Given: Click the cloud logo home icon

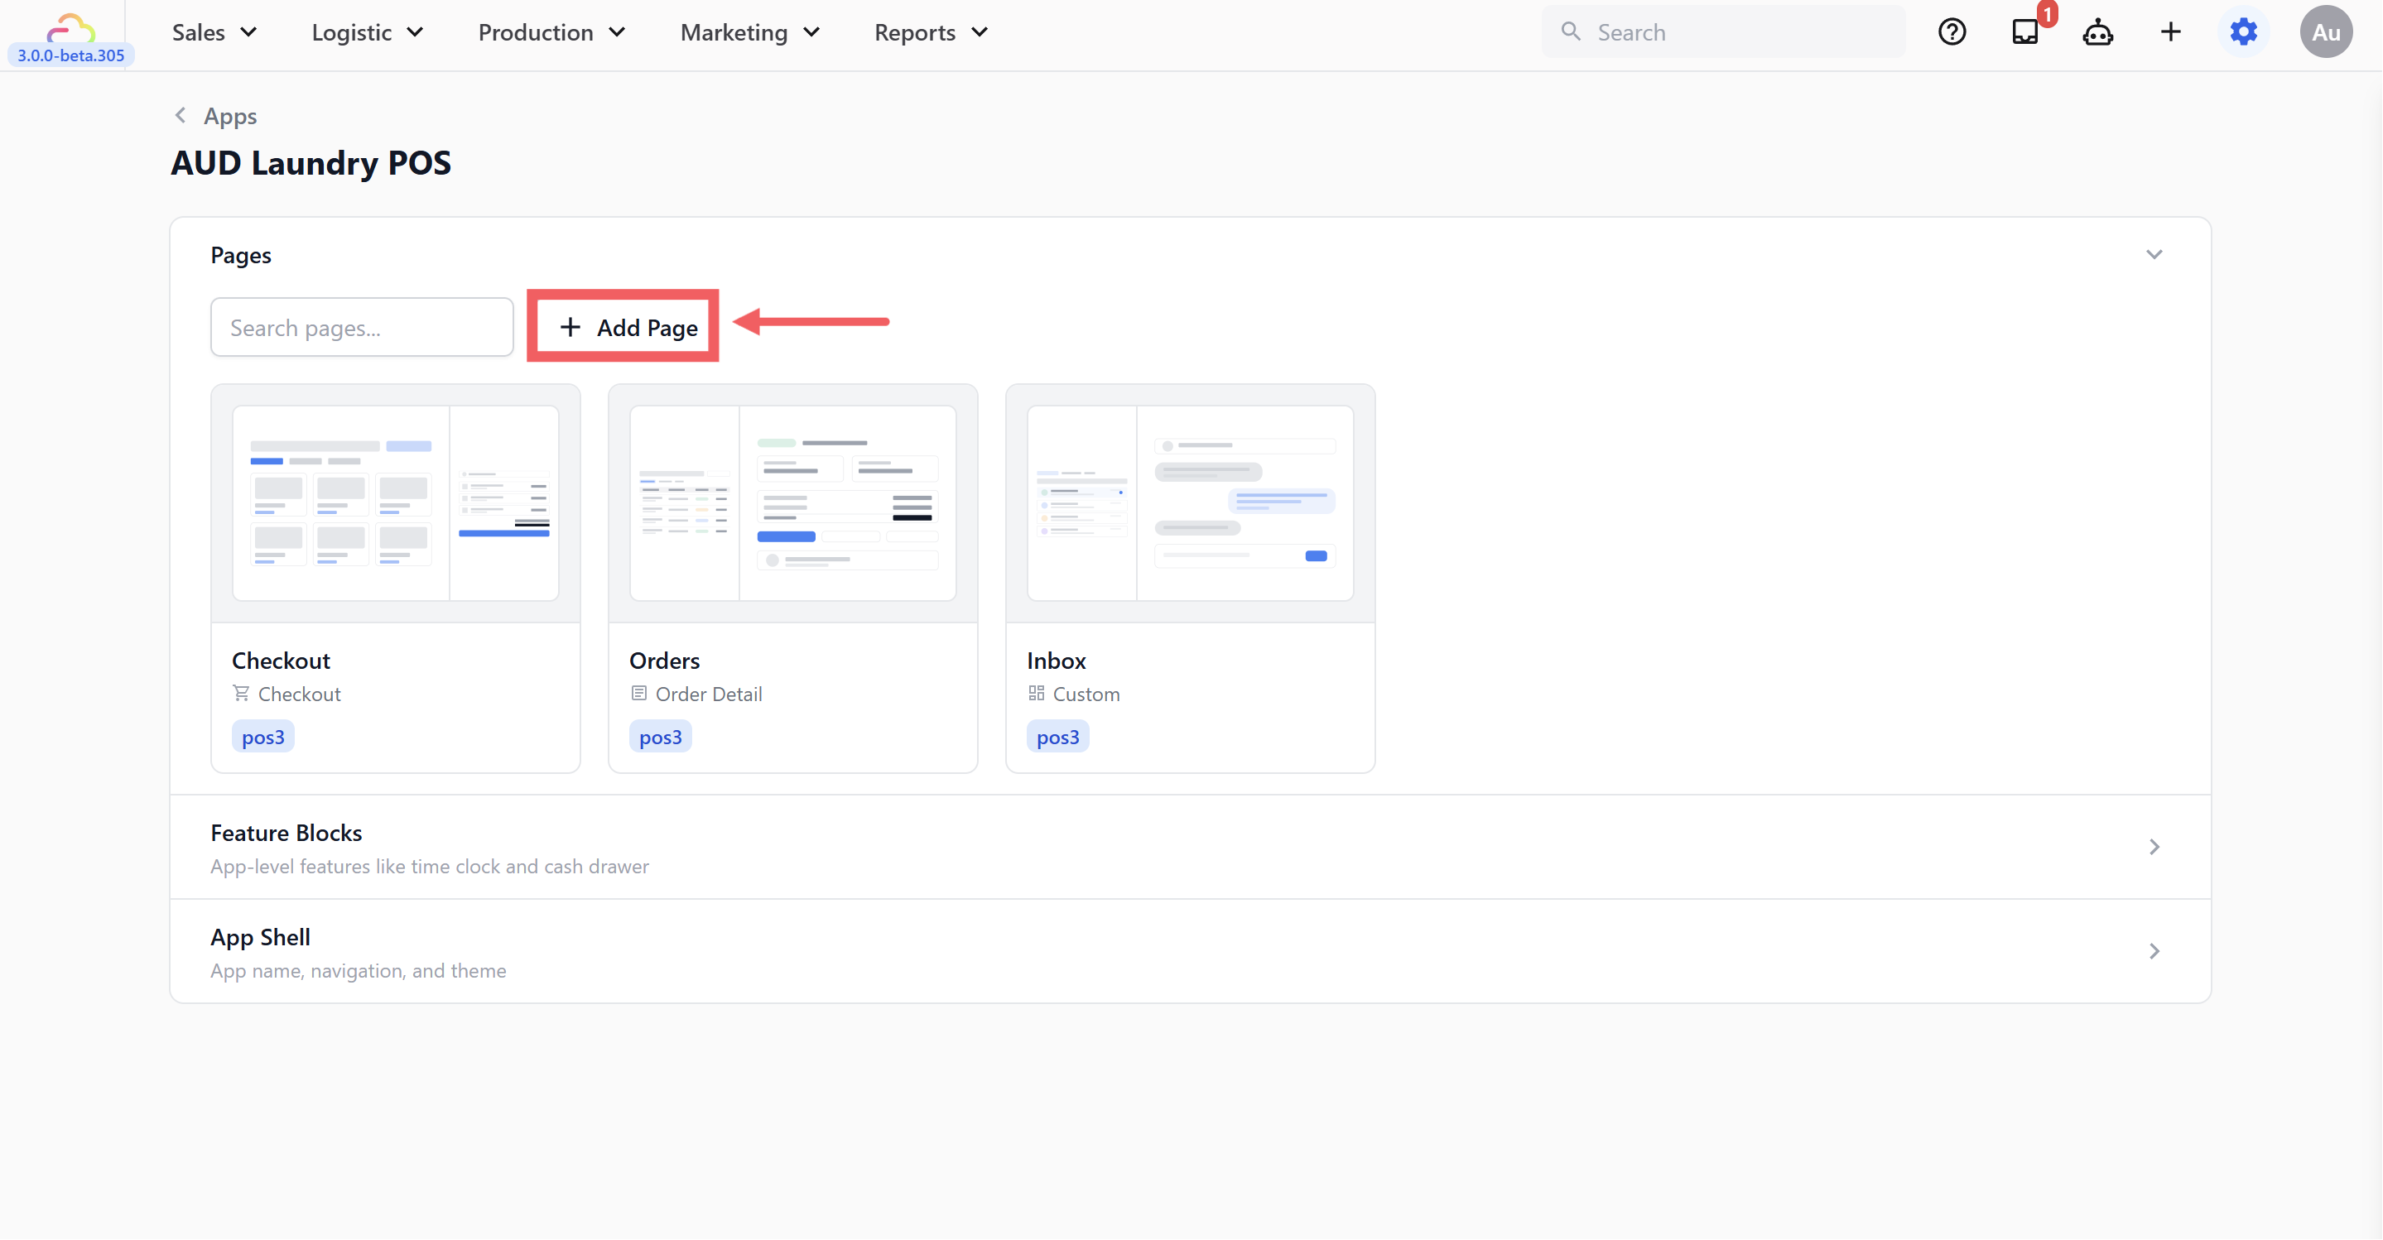Looking at the screenshot, I should click(x=70, y=28).
